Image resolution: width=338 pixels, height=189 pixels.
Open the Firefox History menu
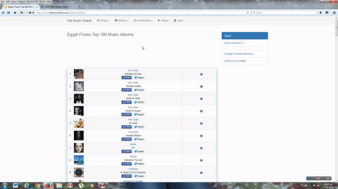(x=22, y=2)
